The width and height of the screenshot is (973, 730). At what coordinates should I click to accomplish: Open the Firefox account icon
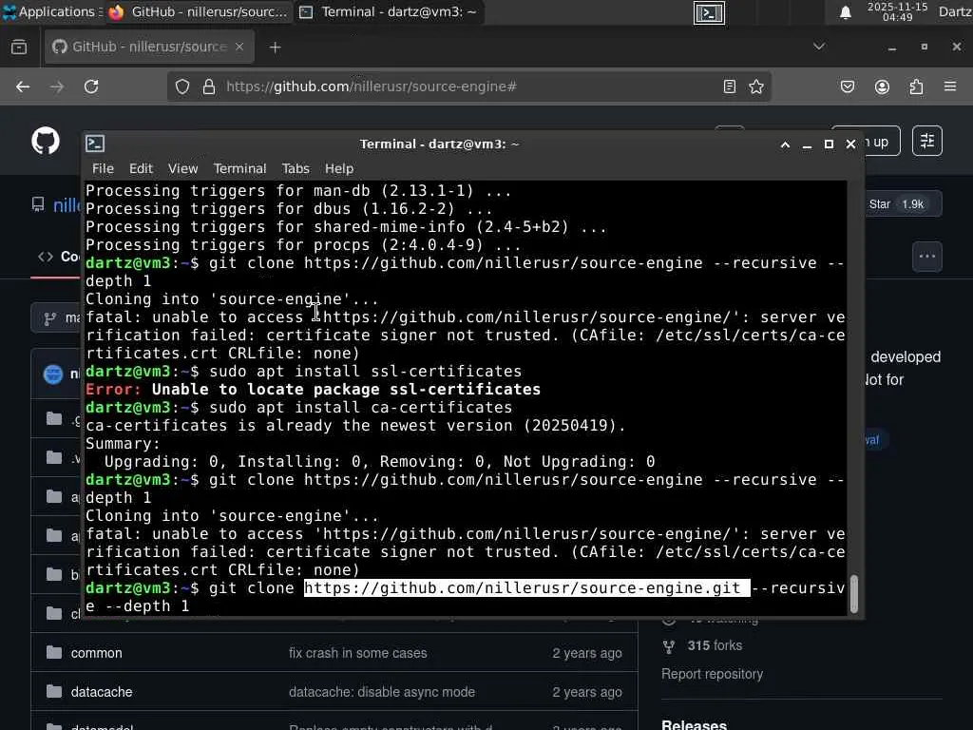tap(882, 86)
